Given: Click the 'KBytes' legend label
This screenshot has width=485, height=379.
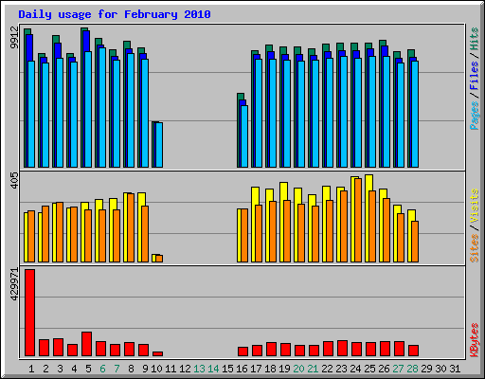Looking at the screenshot, I should [x=475, y=340].
